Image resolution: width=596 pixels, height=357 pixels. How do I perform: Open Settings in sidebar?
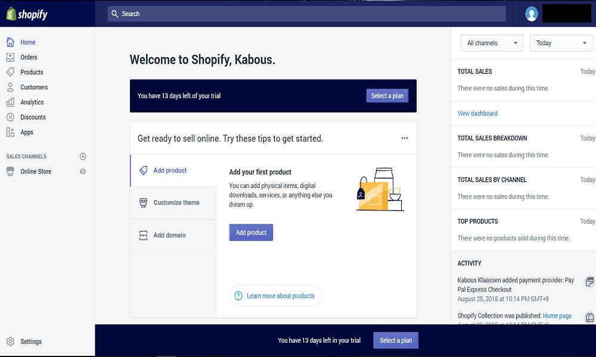[31, 342]
